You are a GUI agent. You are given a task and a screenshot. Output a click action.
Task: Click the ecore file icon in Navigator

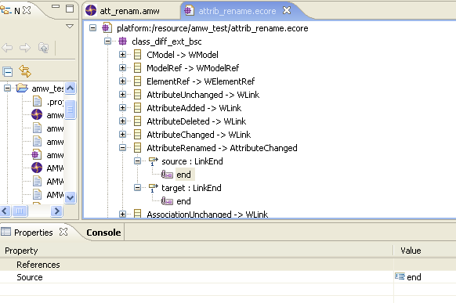(36, 154)
